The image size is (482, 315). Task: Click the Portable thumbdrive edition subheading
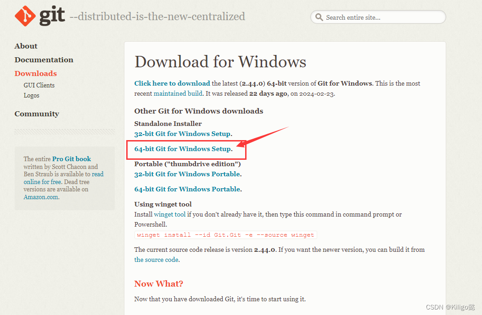[x=187, y=164]
